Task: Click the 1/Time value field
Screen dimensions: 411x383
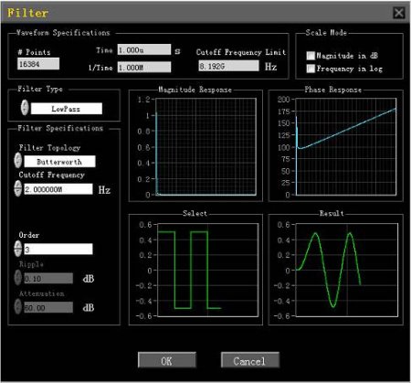Action: [144, 68]
